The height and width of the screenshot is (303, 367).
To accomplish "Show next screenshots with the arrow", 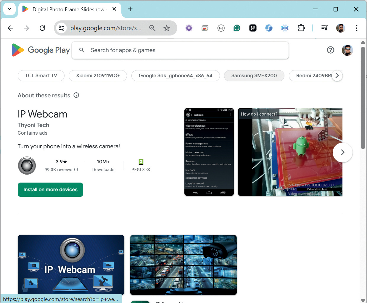I will (342, 152).
